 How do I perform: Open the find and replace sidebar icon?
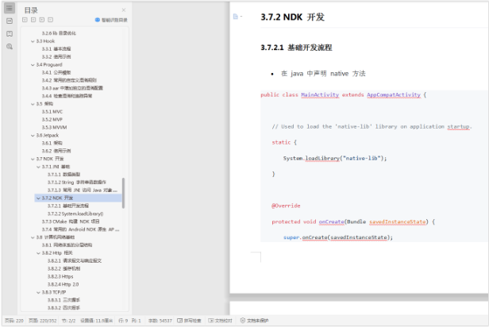pos(10,47)
